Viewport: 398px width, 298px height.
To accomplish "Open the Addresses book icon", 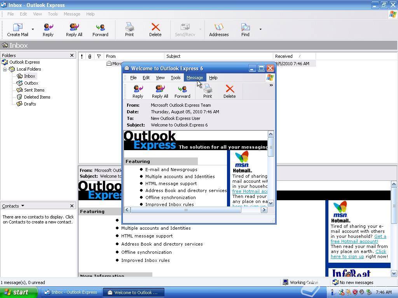I will [219, 29].
